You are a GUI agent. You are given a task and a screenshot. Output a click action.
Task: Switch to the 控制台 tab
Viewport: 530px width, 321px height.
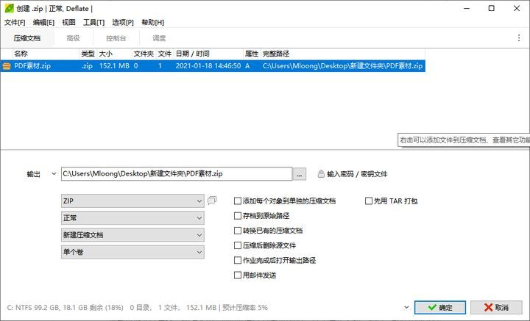(x=116, y=38)
